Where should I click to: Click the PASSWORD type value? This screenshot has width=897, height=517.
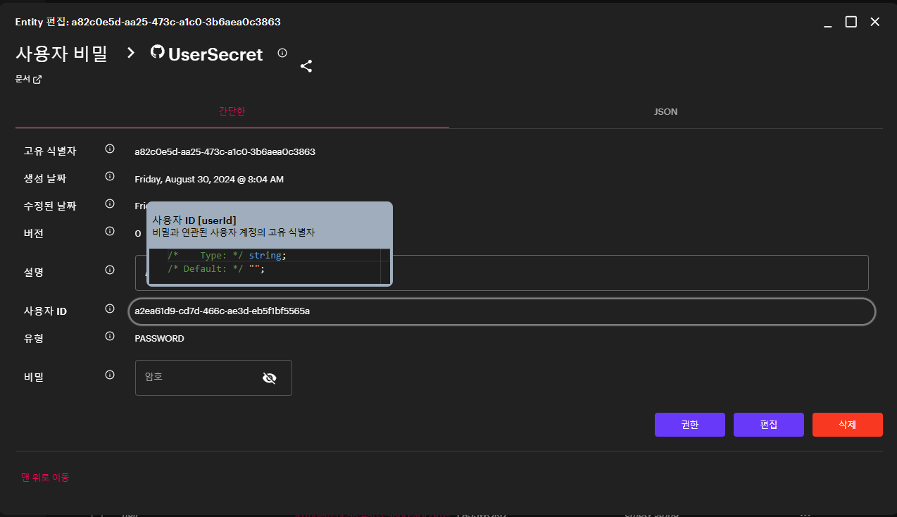[159, 339]
